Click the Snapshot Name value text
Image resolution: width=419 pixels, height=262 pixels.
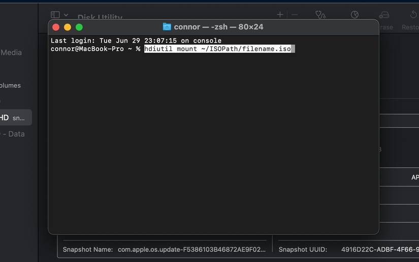191,249
